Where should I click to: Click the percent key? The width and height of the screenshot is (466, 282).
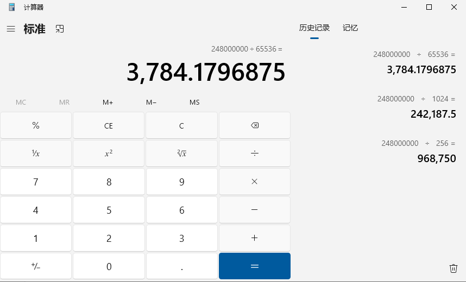click(x=36, y=125)
